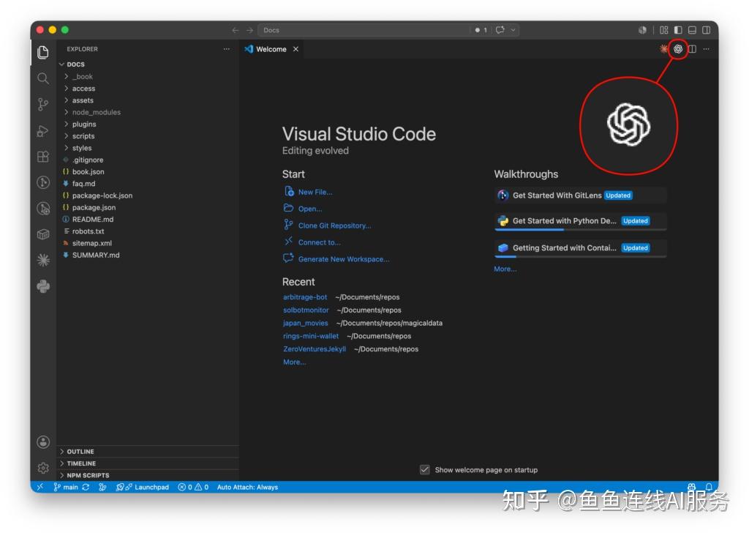This screenshot has width=749, height=533.
Task: Open Launchpad in status bar
Action: [143, 487]
